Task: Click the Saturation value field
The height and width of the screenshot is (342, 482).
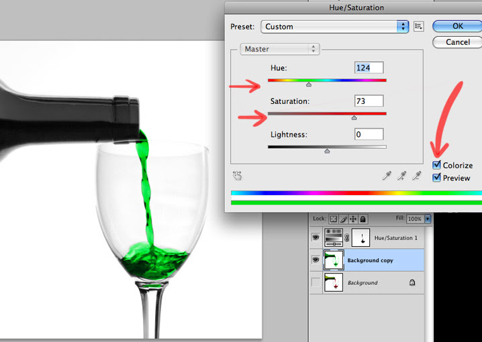Action: 369,101
